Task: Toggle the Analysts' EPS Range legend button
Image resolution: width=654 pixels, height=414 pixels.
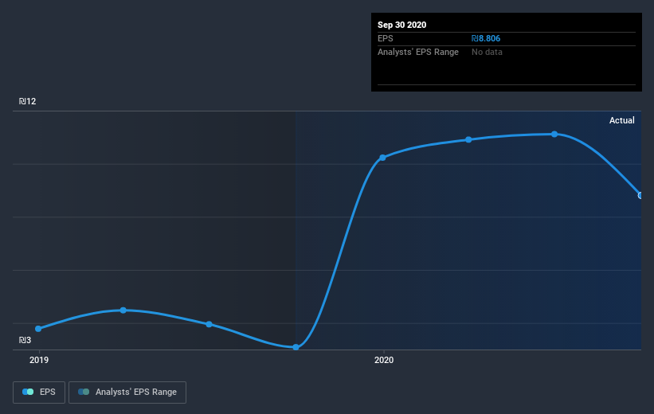Action: coord(127,392)
